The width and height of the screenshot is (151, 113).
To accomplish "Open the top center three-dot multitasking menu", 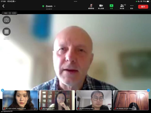I will pyautogui.click(x=75, y=1).
